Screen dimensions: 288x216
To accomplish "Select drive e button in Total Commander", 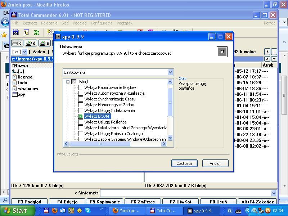I will point(44,43).
